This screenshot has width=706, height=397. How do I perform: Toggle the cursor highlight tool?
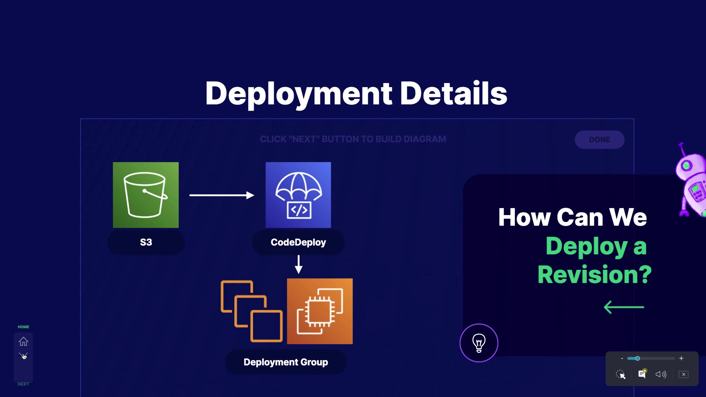pos(621,374)
